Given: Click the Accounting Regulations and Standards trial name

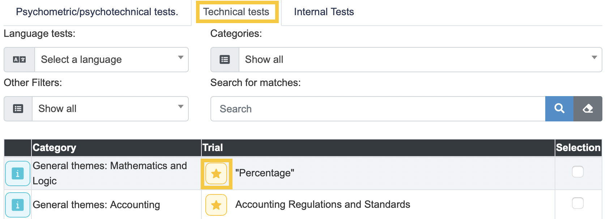Looking at the screenshot, I should coord(323,205).
